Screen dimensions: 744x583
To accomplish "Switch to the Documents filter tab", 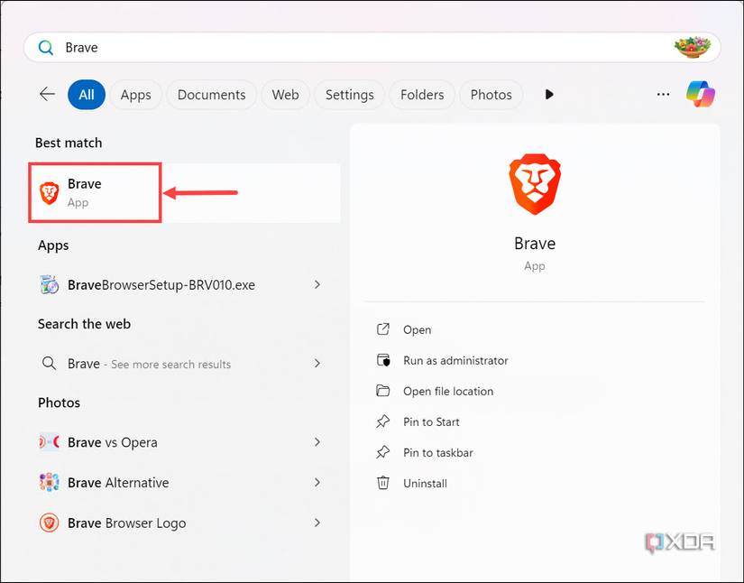I will pyautogui.click(x=212, y=95).
